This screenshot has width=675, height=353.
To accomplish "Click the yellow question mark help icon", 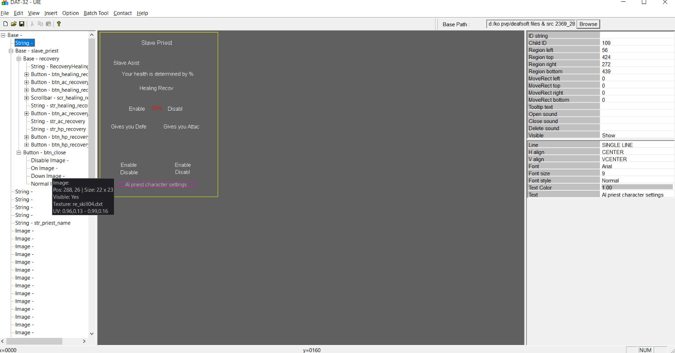I will pos(59,24).
